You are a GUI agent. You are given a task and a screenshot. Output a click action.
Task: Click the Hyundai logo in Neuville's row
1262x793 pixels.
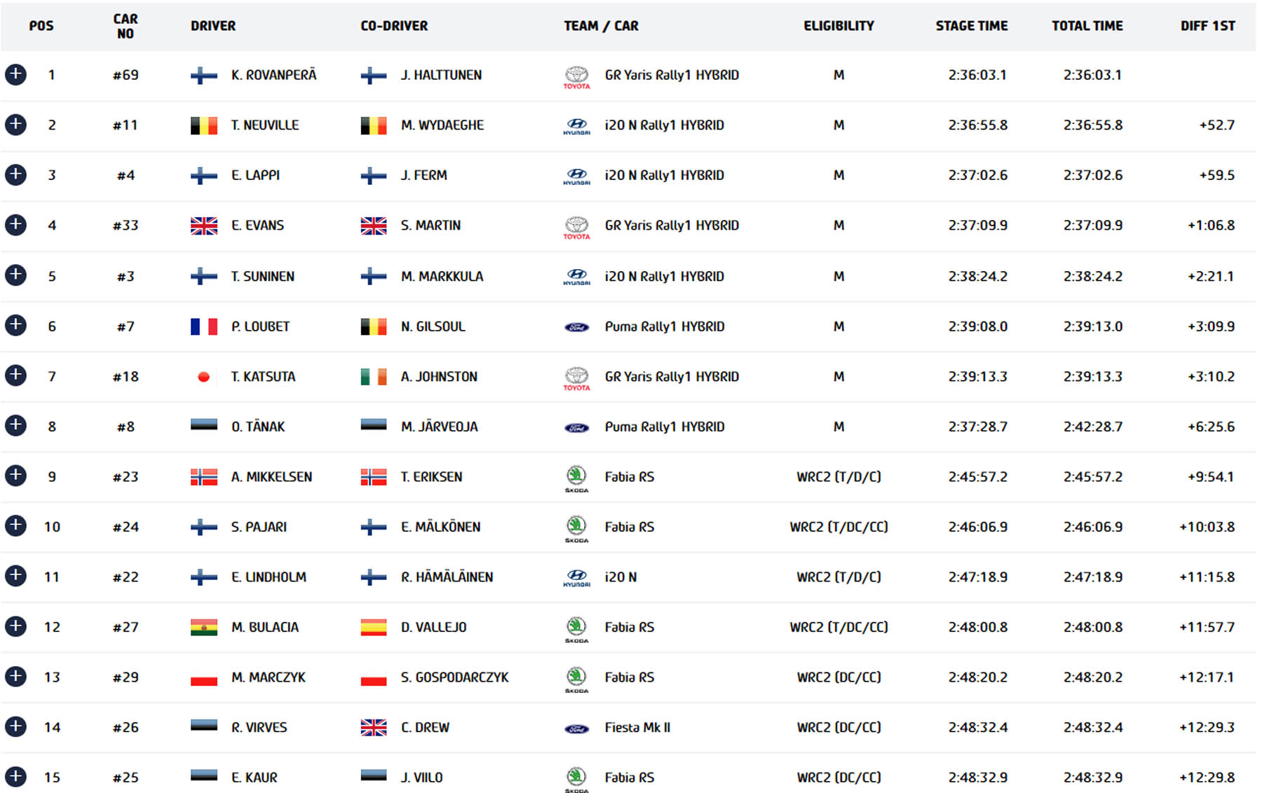(x=576, y=126)
